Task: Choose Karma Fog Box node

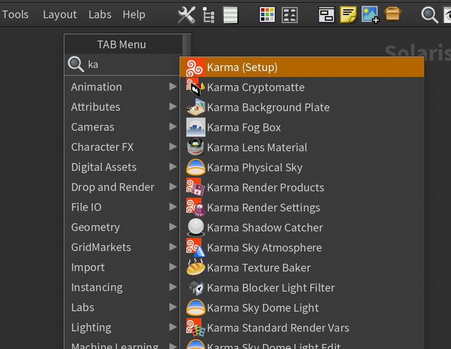Action: (x=302, y=127)
